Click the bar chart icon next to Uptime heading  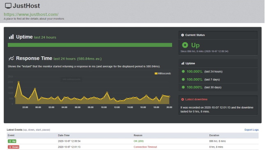point(11,37)
